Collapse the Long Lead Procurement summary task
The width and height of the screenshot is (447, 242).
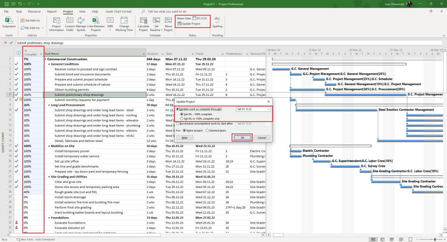(x=49, y=105)
